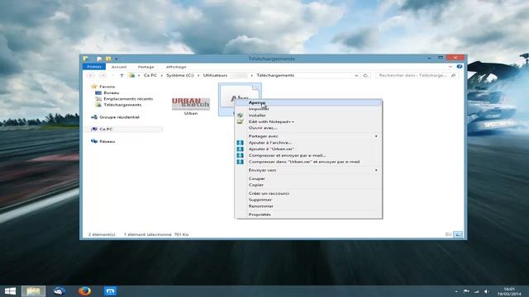Launch Firefox from the taskbar
The width and height of the screenshot is (529, 297).
coord(84,291)
